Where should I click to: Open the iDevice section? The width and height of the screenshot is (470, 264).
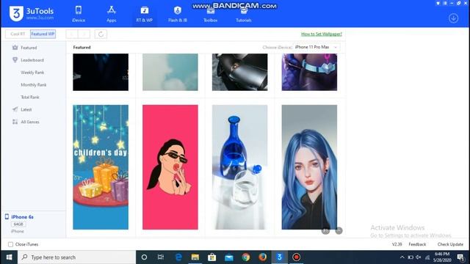pyautogui.click(x=79, y=14)
